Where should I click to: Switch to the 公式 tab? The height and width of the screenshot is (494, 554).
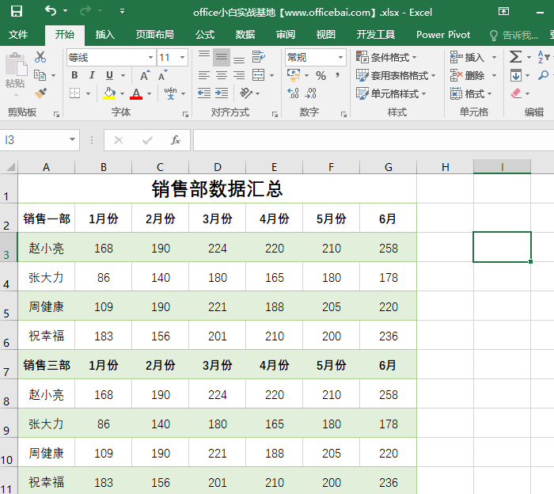click(205, 35)
